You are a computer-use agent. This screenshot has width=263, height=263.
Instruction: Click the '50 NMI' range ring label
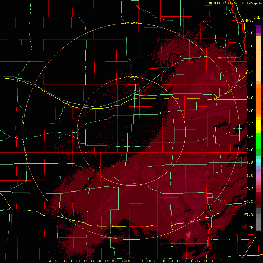click(x=131, y=77)
